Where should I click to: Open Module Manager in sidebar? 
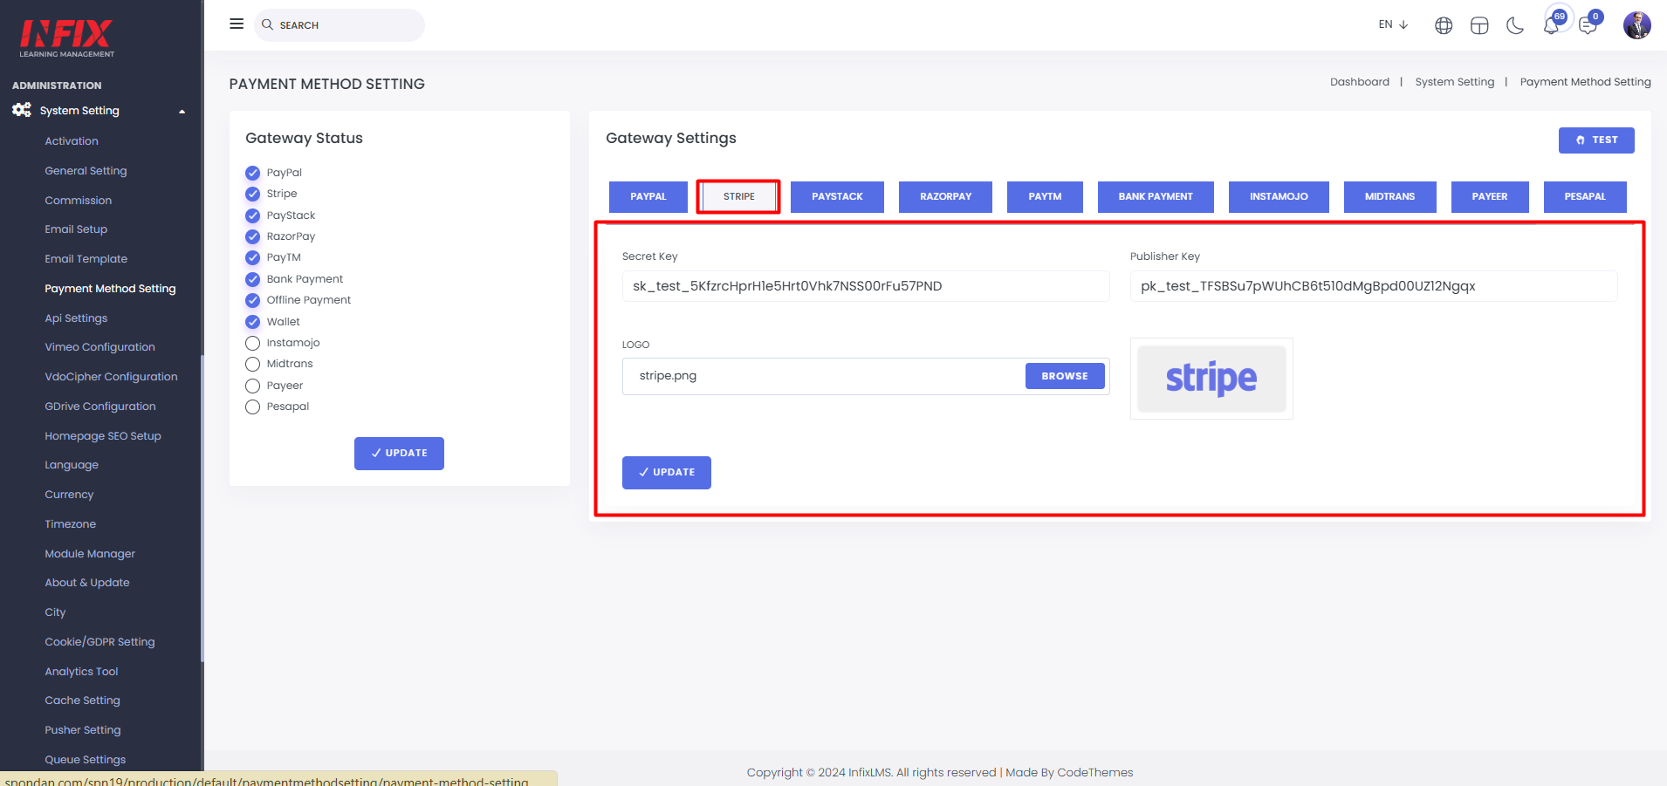coord(90,554)
